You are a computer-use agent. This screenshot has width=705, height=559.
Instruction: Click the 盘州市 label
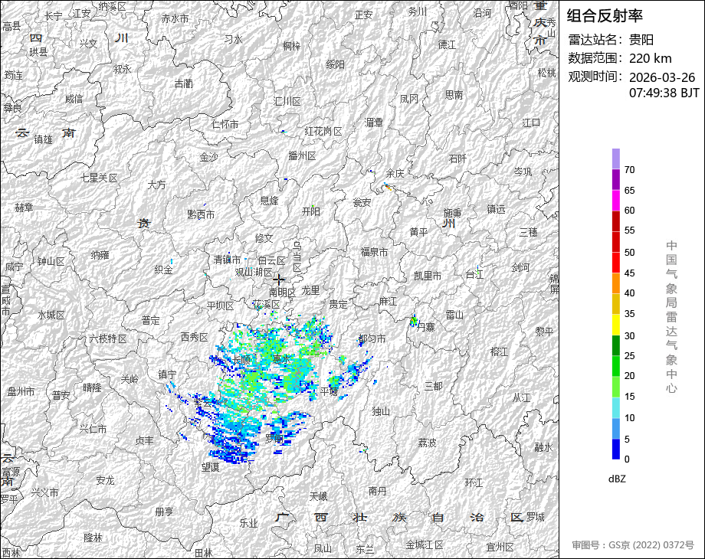21,391
